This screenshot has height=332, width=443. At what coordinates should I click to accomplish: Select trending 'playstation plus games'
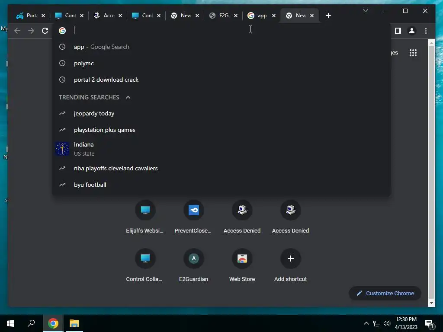coord(221,130)
